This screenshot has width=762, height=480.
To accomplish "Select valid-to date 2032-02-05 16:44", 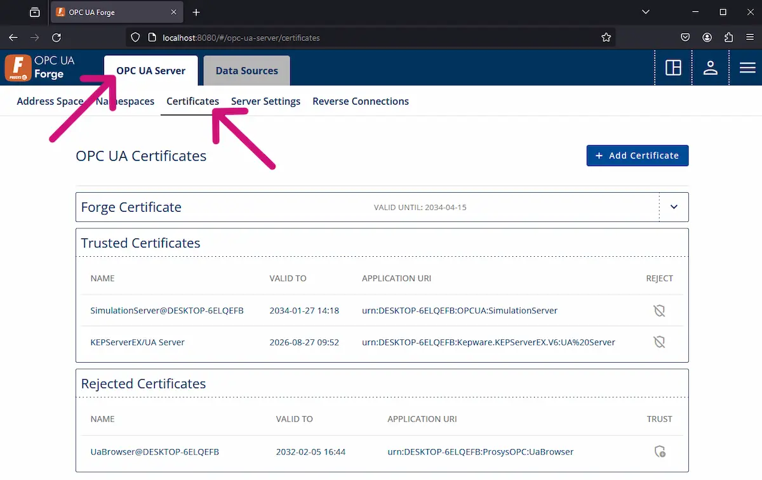I will (311, 452).
